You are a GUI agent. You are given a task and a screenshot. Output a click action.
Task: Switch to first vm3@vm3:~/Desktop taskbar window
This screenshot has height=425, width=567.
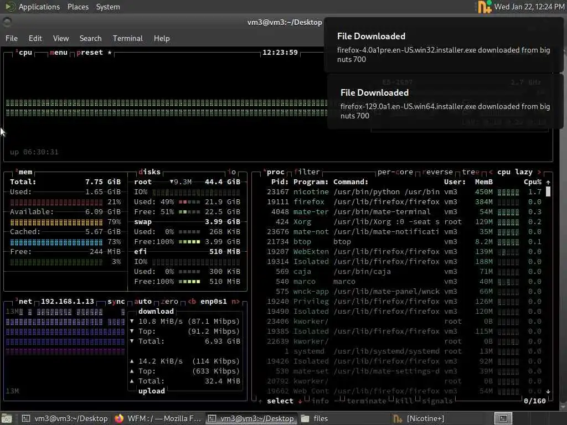tap(65, 418)
